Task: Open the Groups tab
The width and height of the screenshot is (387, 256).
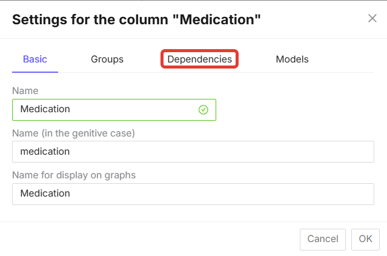Action: click(x=107, y=59)
